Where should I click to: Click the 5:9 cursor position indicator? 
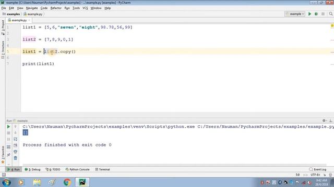click(297, 175)
